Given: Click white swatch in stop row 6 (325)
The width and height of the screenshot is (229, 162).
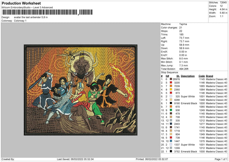Looking at the screenshot, I should (x=171, y=96).
